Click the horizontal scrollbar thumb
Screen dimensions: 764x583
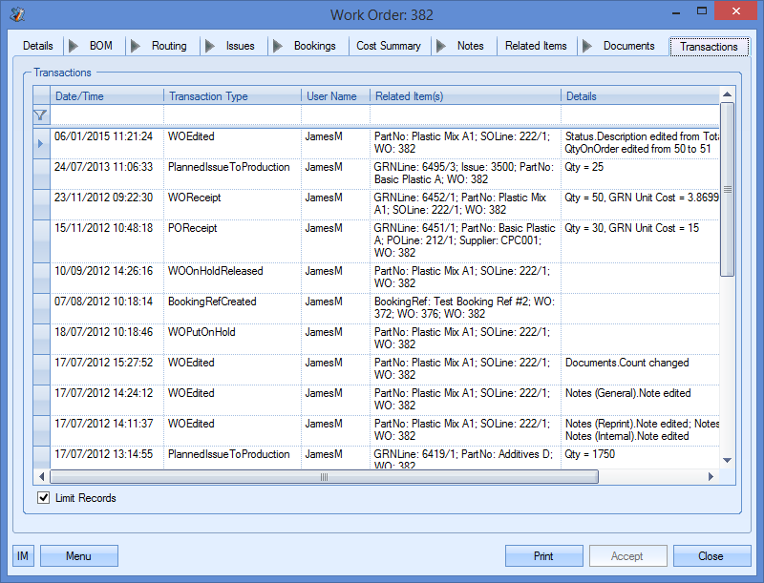[324, 477]
